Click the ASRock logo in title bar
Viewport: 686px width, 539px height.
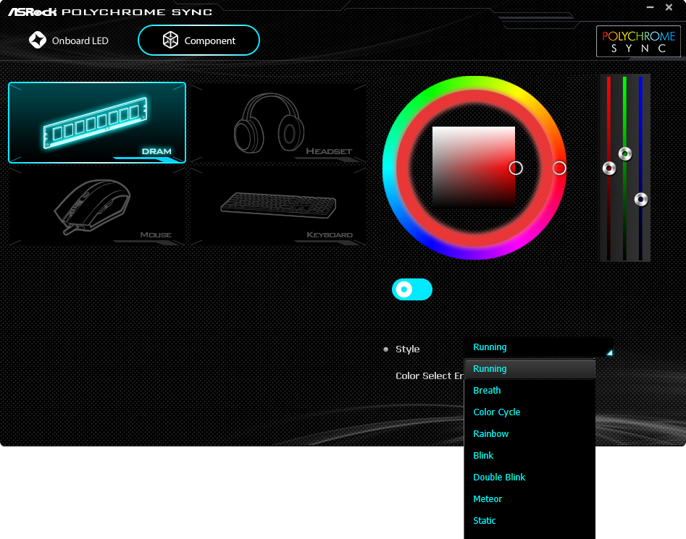[x=33, y=12]
